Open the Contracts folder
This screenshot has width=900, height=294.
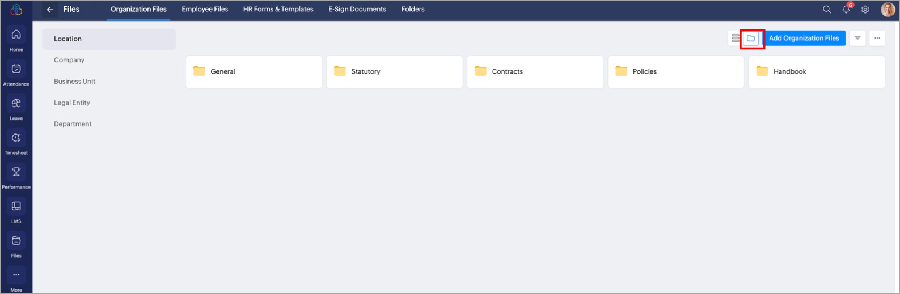pyautogui.click(x=535, y=72)
